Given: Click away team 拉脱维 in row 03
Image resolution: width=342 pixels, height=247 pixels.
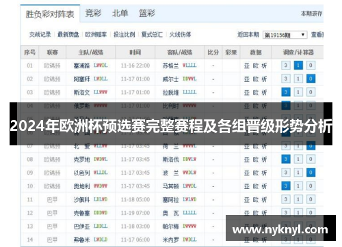Looking at the screenshot, I should point(170,93).
